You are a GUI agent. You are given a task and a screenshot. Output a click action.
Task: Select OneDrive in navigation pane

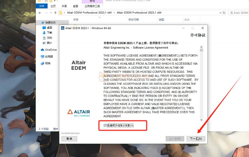tap(51, 50)
